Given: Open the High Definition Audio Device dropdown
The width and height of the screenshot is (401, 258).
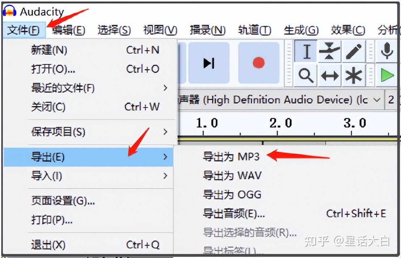Looking at the screenshot, I should (x=280, y=100).
